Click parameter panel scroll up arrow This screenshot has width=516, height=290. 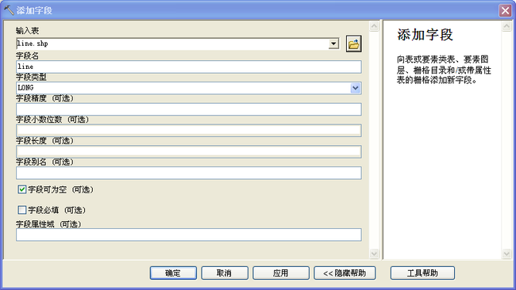374,26
